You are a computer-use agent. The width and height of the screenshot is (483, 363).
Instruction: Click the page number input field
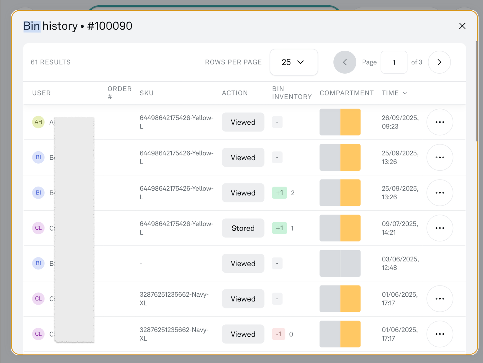point(394,62)
